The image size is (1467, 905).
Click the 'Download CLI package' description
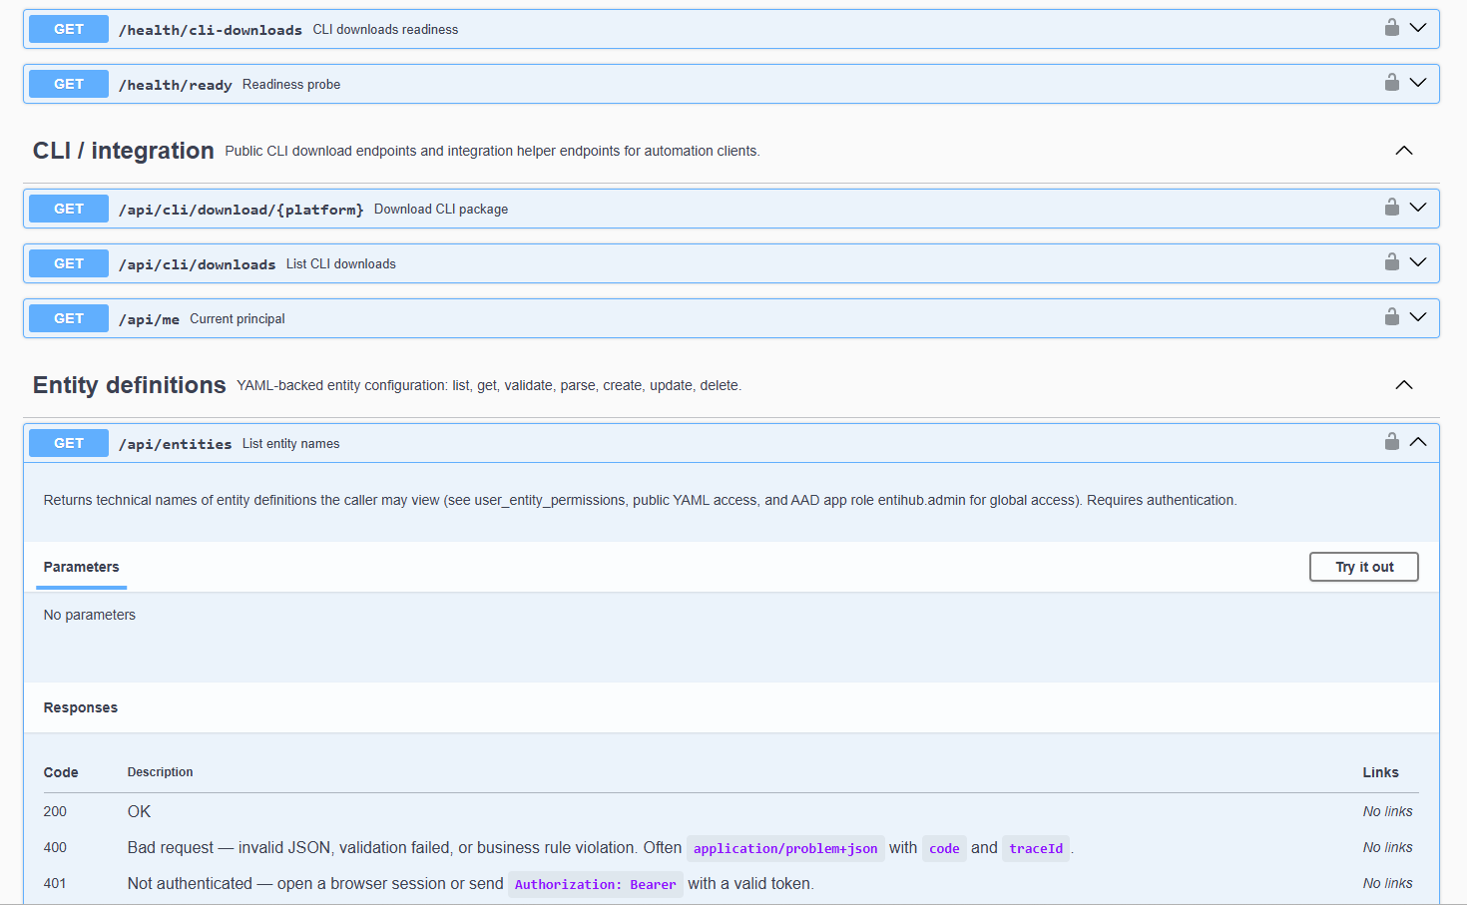point(441,209)
